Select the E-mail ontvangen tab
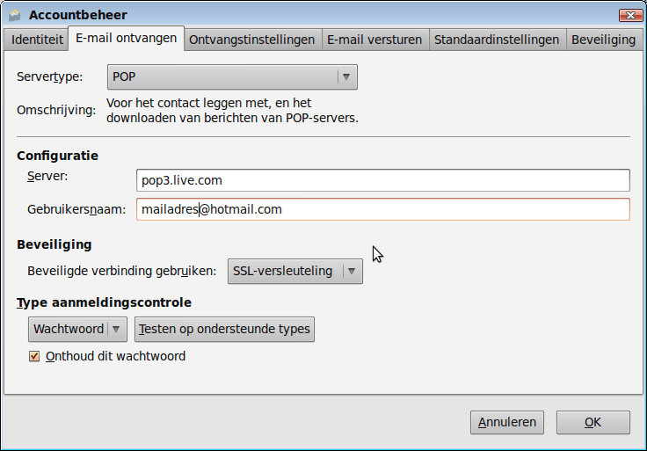The height and width of the screenshot is (451, 647). 127,38
